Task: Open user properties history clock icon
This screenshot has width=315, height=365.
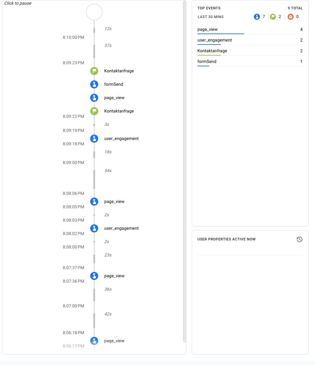Action: pyautogui.click(x=299, y=239)
